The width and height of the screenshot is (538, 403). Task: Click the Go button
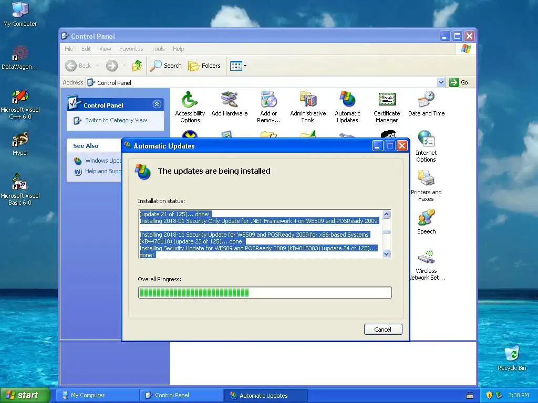pos(459,82)
